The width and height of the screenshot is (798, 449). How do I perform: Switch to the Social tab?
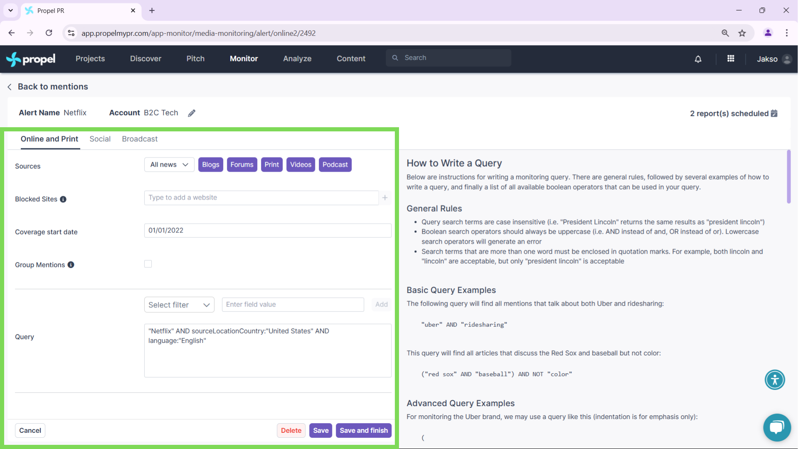[100, 139]
